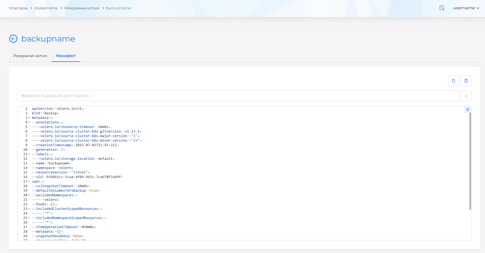Collapse the annotations block on line 4
Image resolution: width=485 pixels, height=253 pixels.
(x=29, y=122)
